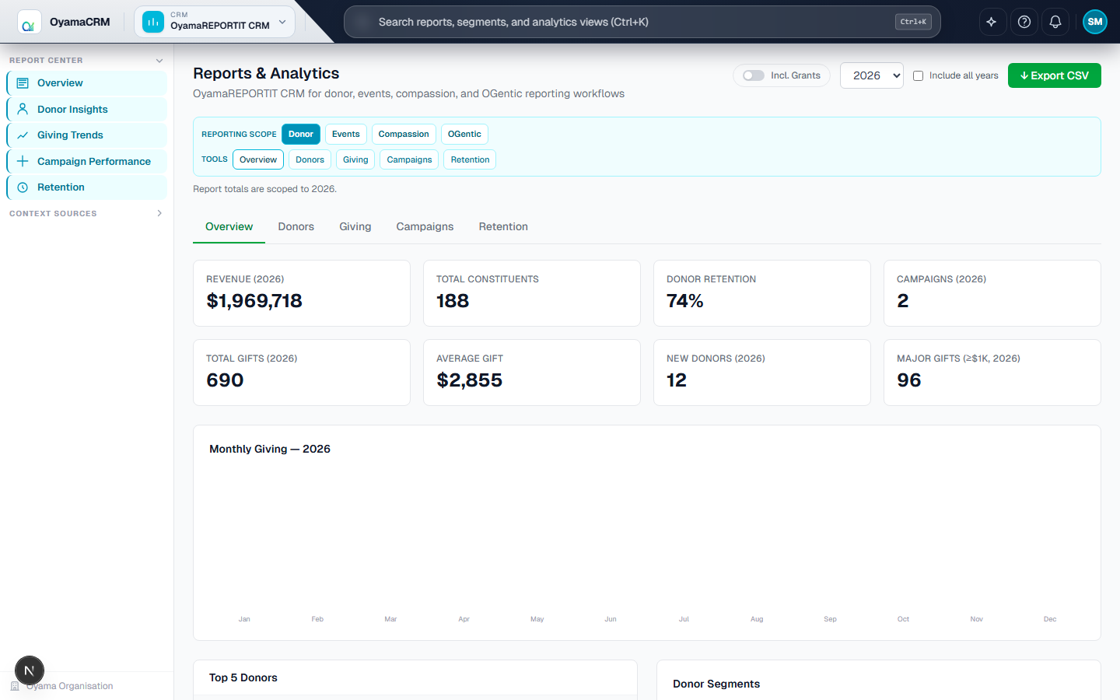Click the Giving Trends chart icon

click(x=23, y=135)
